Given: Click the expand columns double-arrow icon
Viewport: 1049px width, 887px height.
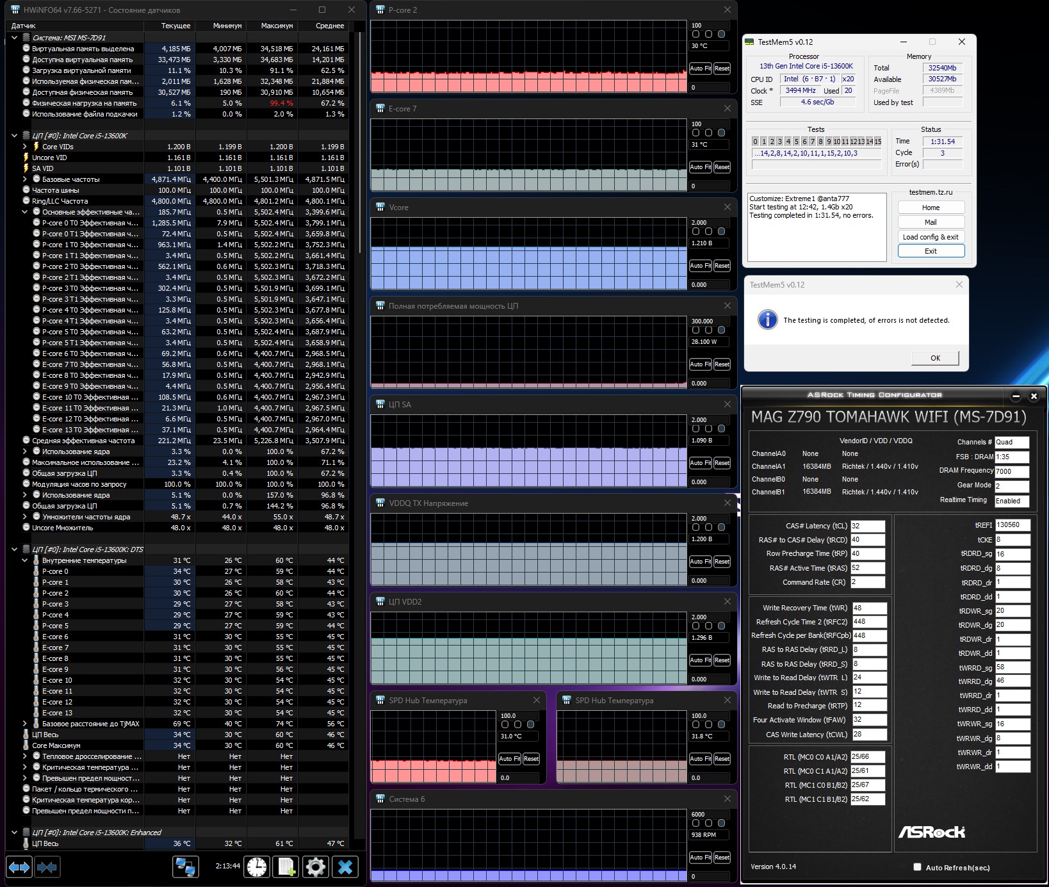Looking at the screenshot, I should point(19,867).
